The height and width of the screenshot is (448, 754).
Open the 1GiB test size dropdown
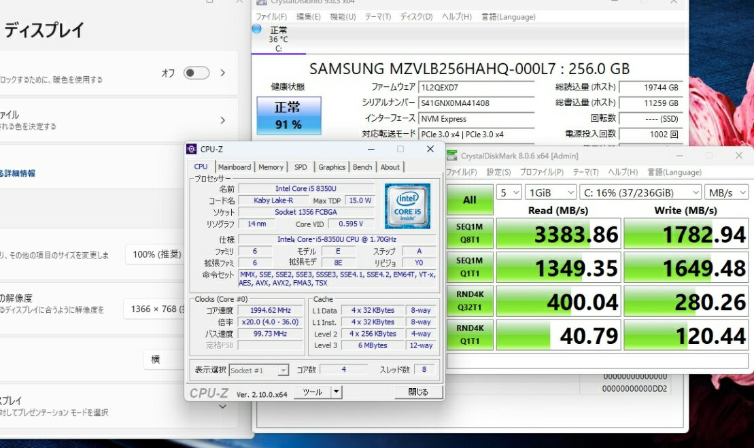[x=550, y=193]
